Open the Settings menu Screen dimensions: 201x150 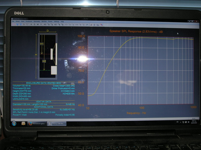[57, 21]
